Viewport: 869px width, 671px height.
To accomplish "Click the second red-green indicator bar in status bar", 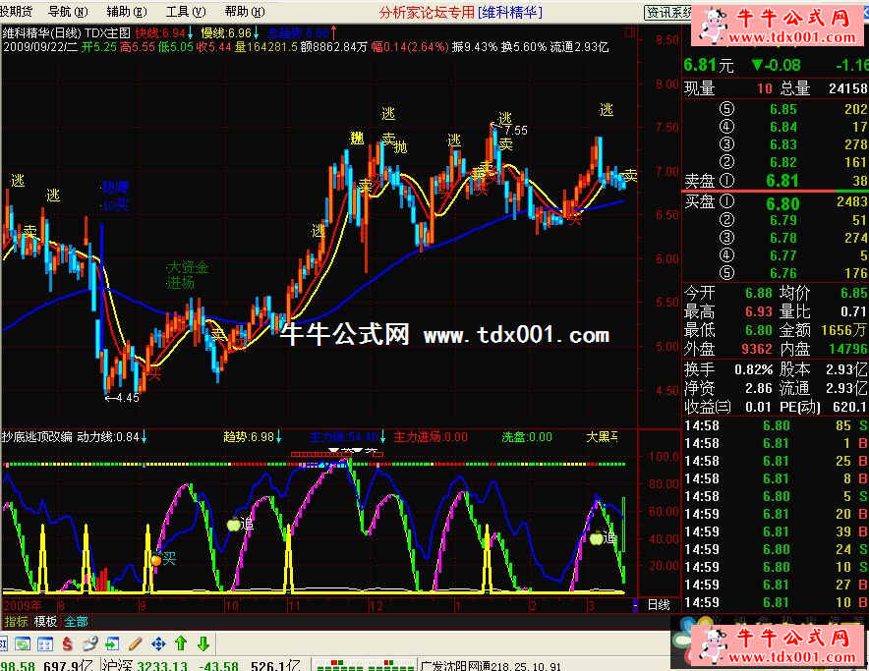I will tap(391, 665).
